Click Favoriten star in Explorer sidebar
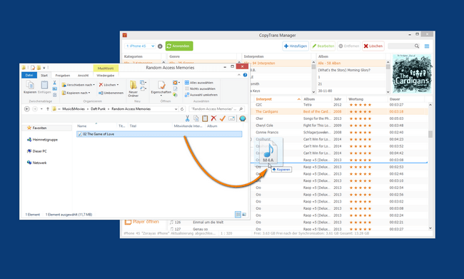464x279 pixels. click(x=29, y=128)
